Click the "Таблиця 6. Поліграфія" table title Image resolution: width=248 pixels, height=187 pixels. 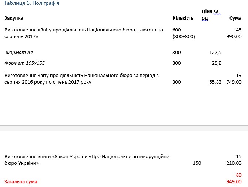32,3
